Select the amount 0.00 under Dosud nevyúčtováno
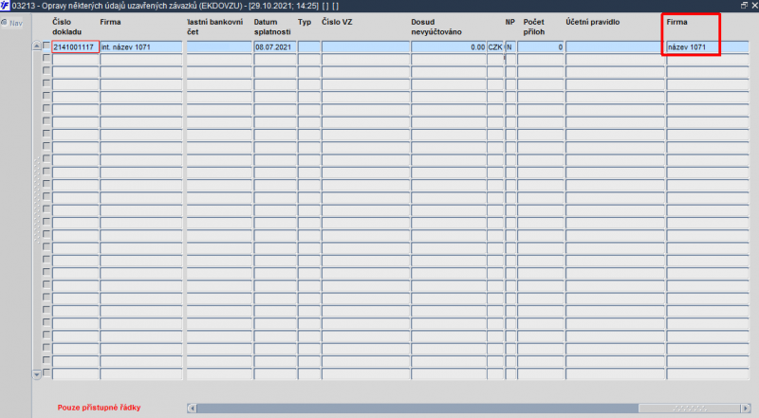Screen dimensions: 759x418 449,47
